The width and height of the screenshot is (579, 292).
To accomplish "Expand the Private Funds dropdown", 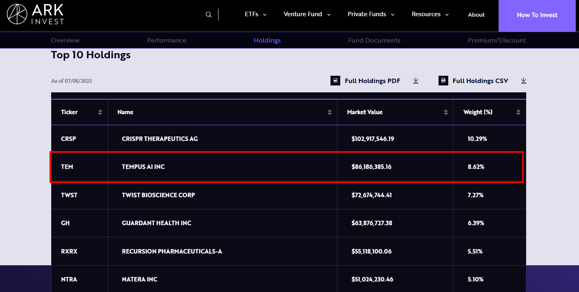I will (371, 14).
